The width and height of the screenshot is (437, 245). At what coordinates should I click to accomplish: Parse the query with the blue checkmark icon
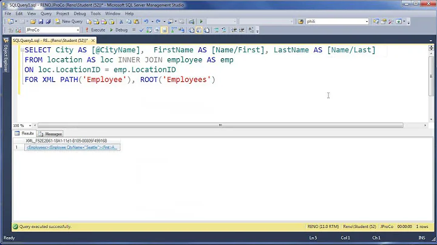pyautogui.click(x=141, y=30)
